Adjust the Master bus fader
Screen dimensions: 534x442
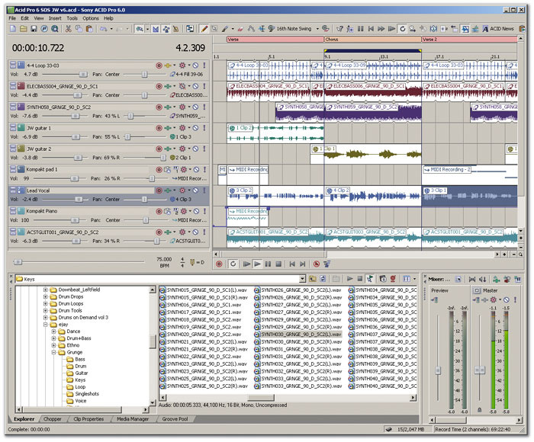(x=480, y=370)
